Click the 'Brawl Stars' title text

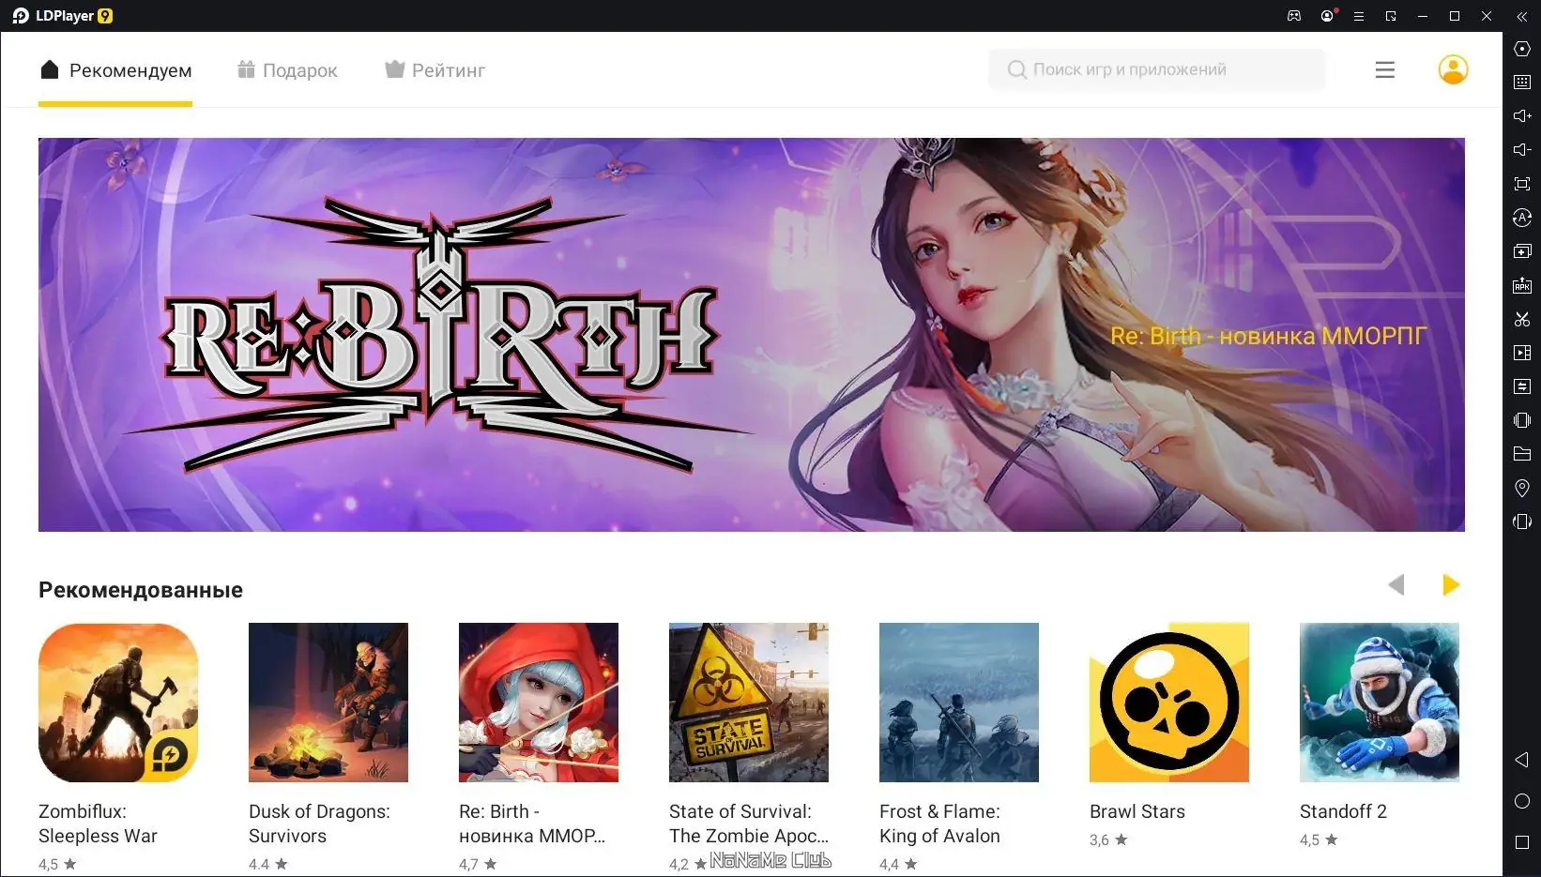point(1137,811)
